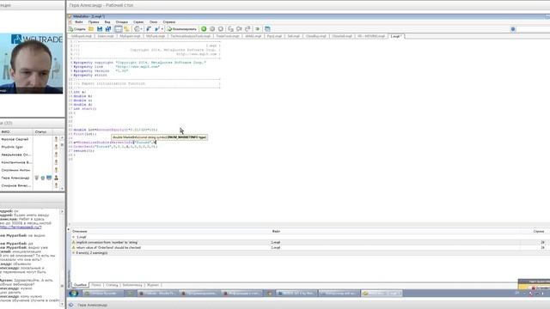
Task: Click the step into debug icon
Action: click(230, 29)
